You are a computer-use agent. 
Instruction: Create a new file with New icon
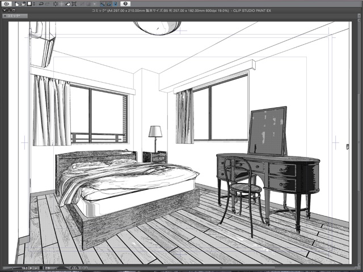pos(17,4)
